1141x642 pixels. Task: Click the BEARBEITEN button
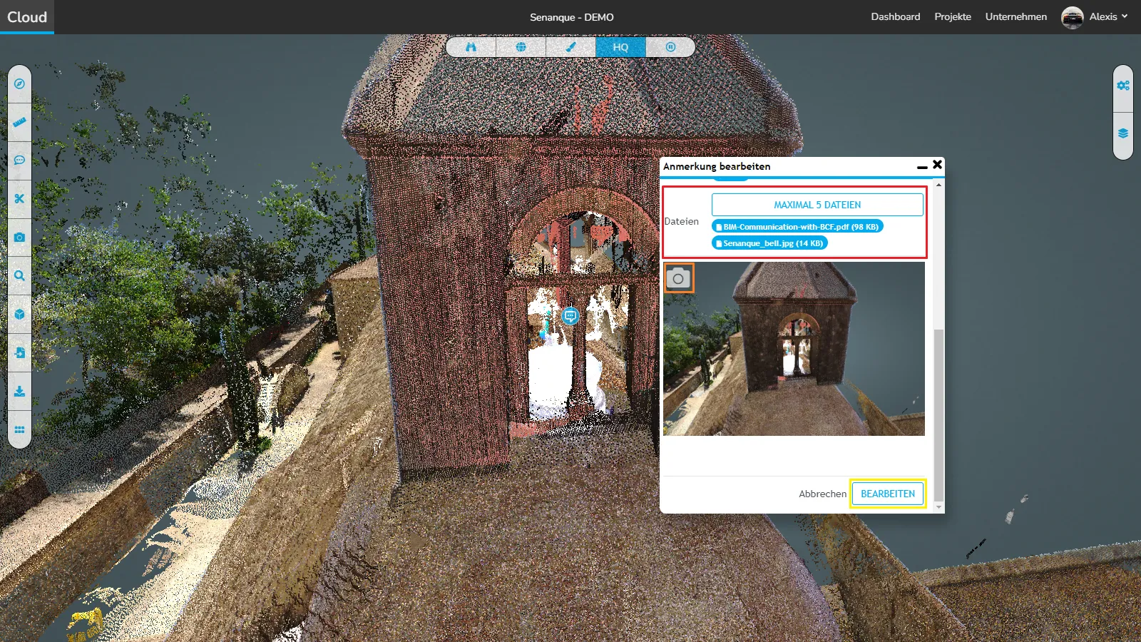(x=888, y=494)
